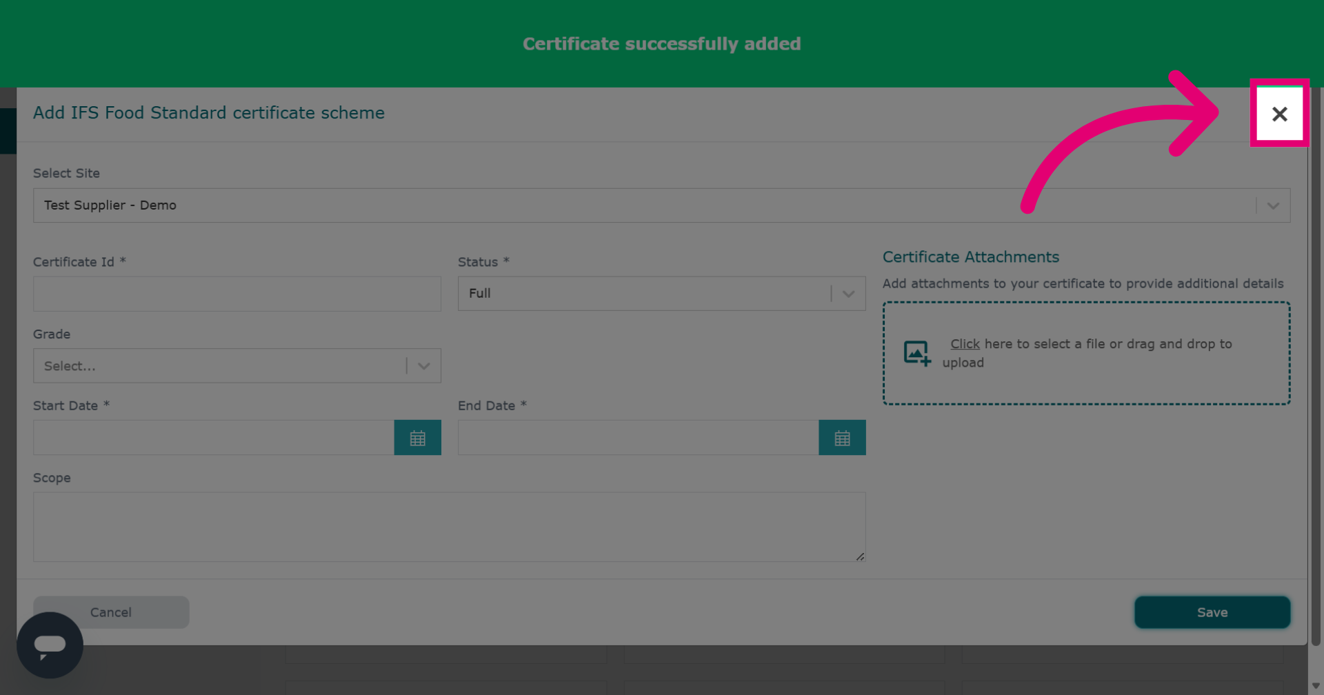Image resolution: width=1324 pixels, height=695 pixels.
Task: Click the End Date text field
Action: [639, 438]
